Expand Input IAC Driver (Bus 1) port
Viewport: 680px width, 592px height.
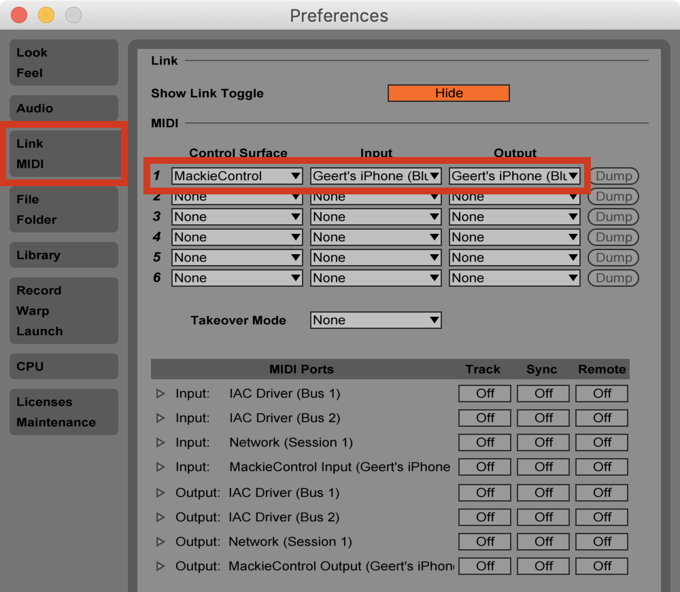click(160, 394)
